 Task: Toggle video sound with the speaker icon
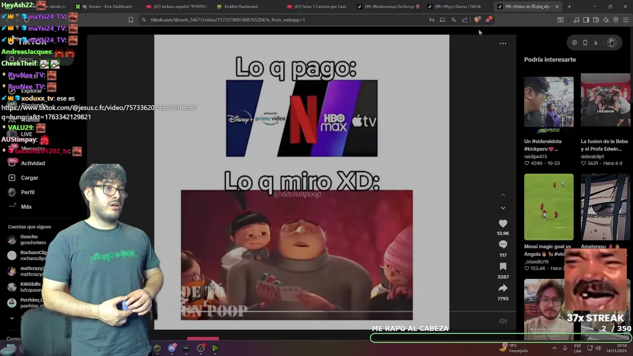tap(503, 321)
